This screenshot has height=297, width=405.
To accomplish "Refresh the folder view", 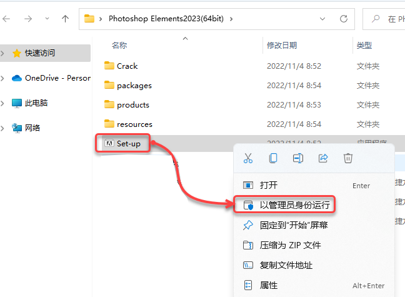I will (343, 19).
